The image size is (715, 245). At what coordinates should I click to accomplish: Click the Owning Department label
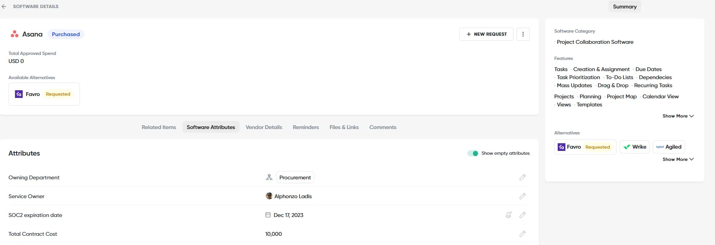tap(34, 177)
